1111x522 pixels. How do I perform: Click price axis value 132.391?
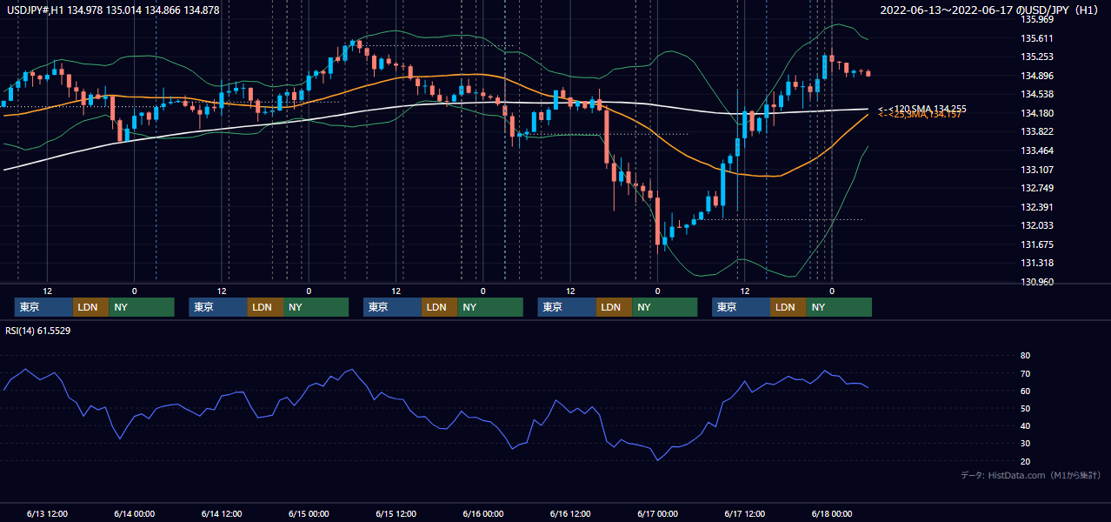click(1038, 207)
